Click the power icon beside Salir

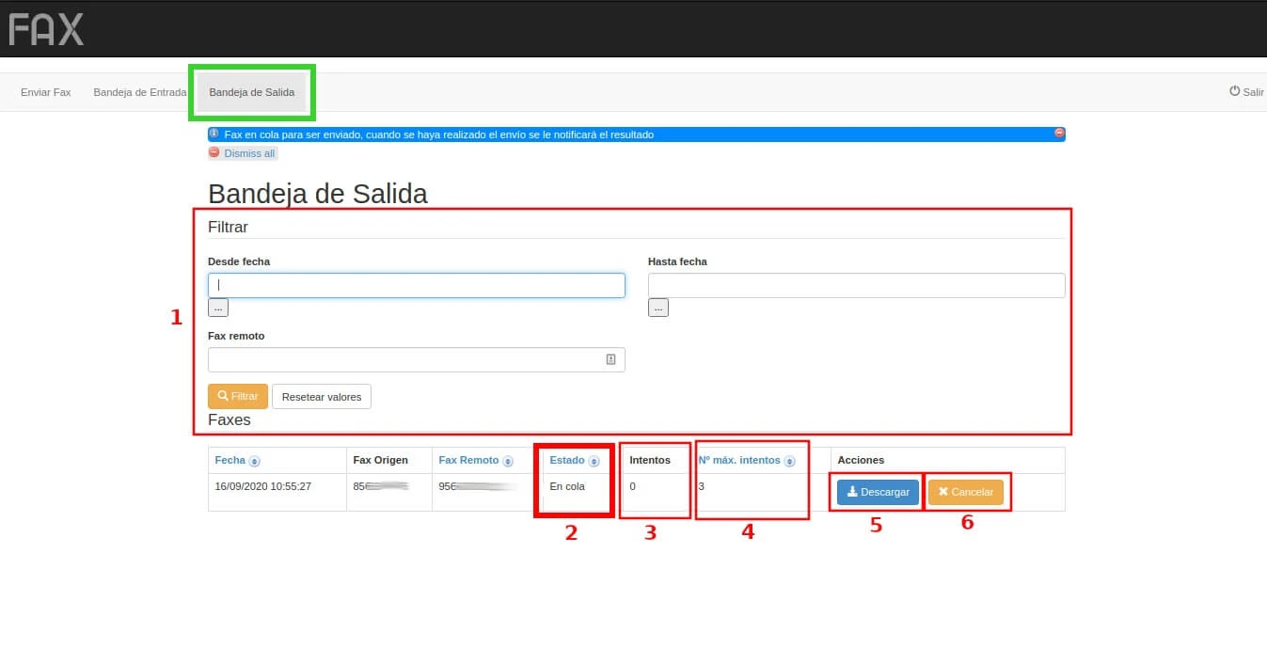1234,91
